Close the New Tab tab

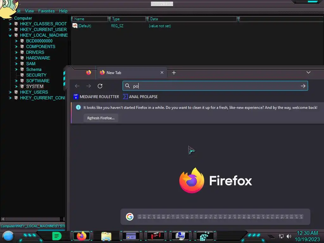[162, 72]
